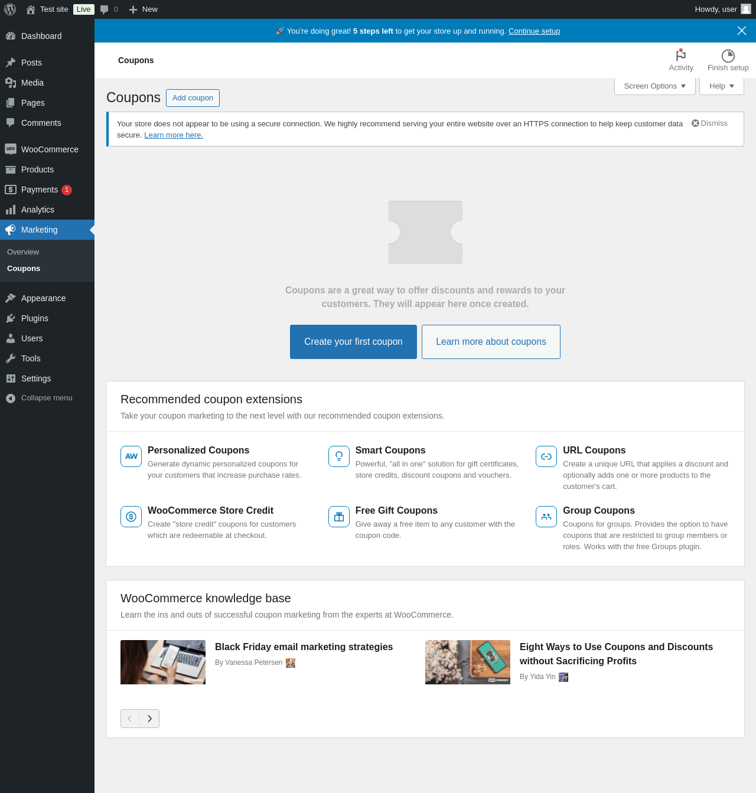
Task: Click the Dashboard gauge icon
Action: (11, 36)
